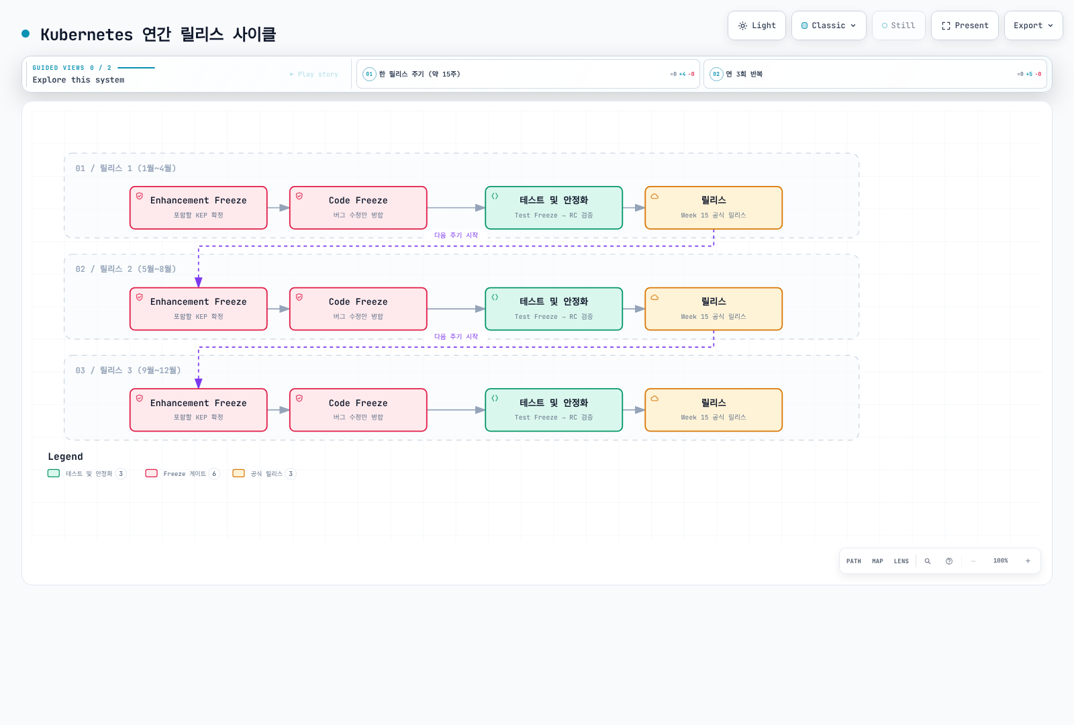Click code brackets icon on 릴리스 2 테스트 node
The image size is (1074, 725).
click(x=495, y=297)
